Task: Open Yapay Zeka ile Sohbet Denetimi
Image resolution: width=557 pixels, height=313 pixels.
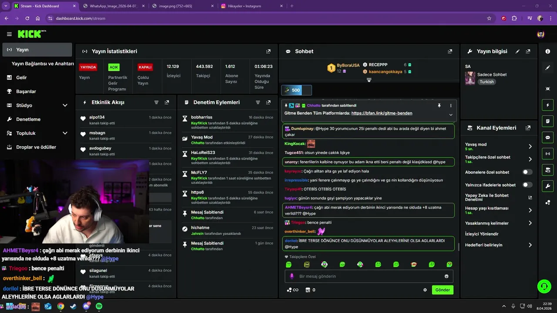Action: coord(498,197)
